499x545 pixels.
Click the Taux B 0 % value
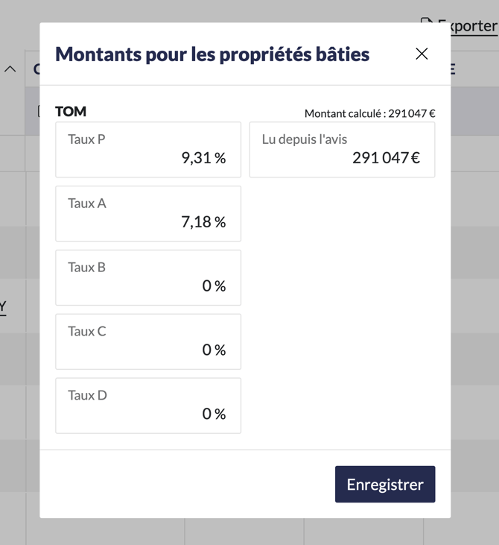(x=214, y=286)
